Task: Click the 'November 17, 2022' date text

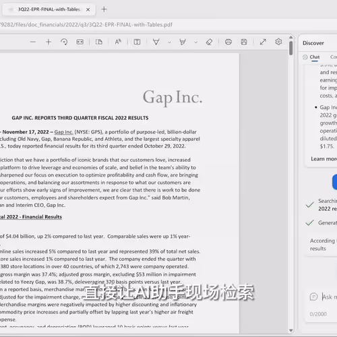Action: 26,132
